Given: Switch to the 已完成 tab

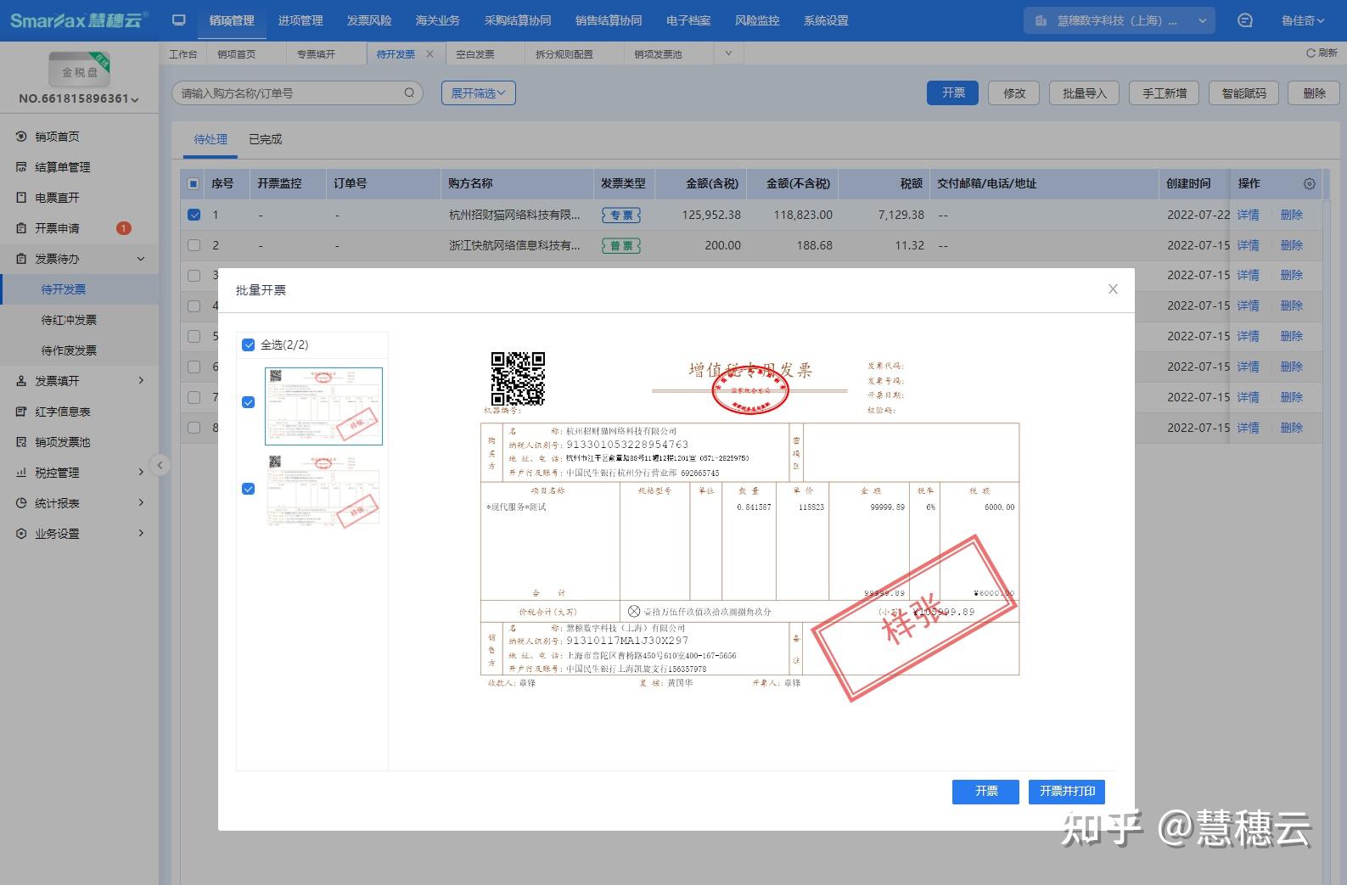Looking at the screenshot, I should pyautogui.click(x=265, y=139).
